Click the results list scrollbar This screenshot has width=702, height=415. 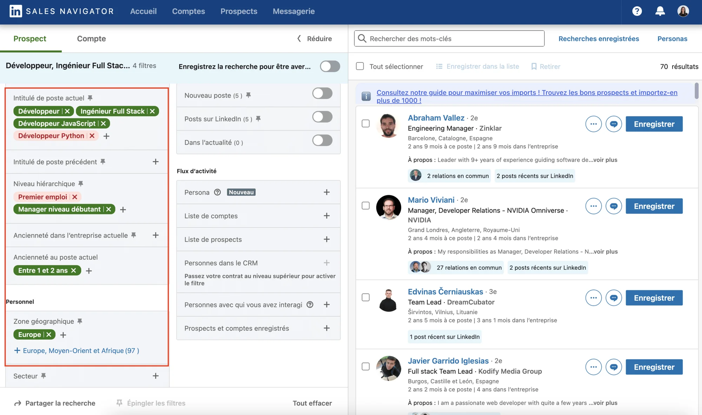click(x=696, y=91)
